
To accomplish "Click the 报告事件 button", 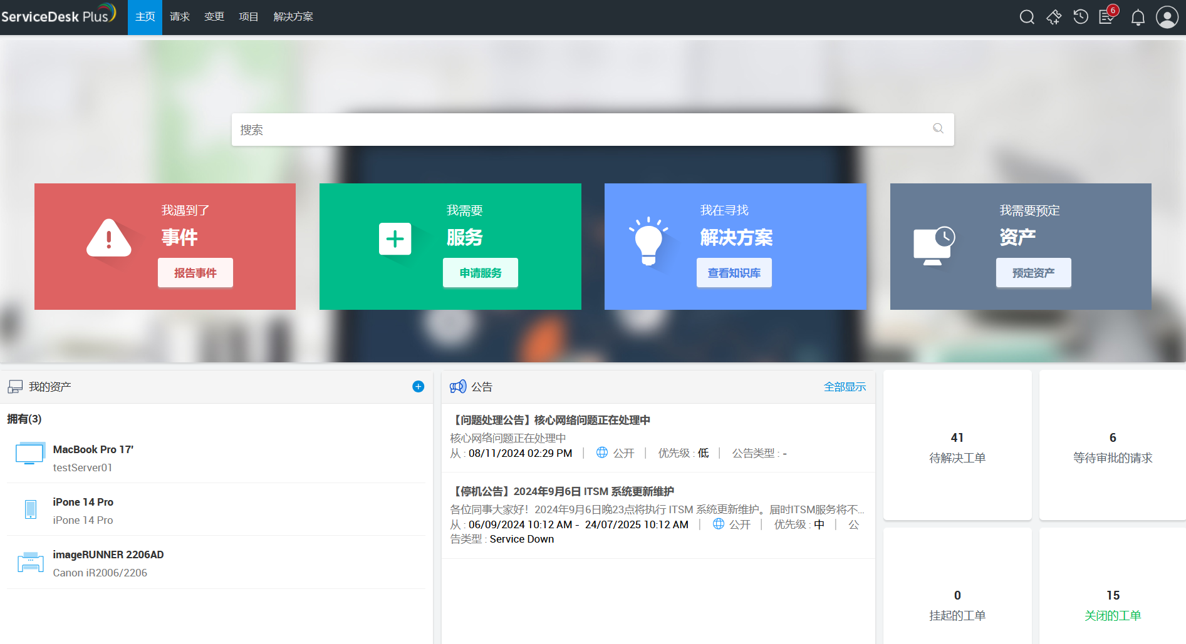I will [x=195, y=273].
